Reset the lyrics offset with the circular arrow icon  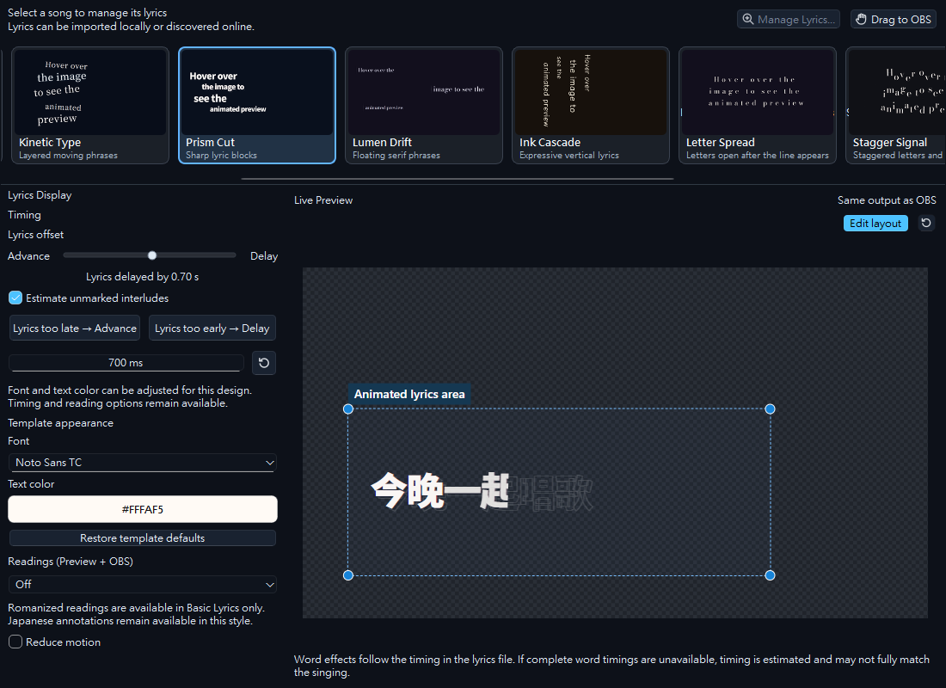pyautogui.click(x=264, y=363)
